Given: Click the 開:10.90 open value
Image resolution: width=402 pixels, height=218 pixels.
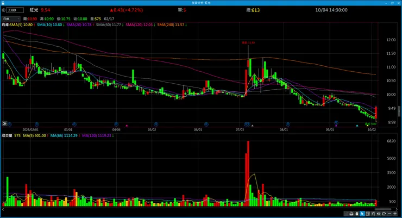Looking at the screenshot, I should (x=30, y=19).
